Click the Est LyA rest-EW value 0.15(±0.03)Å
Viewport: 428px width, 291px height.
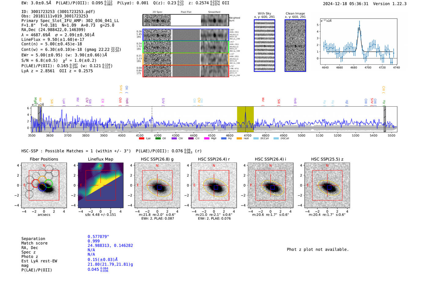coord(103,260)
